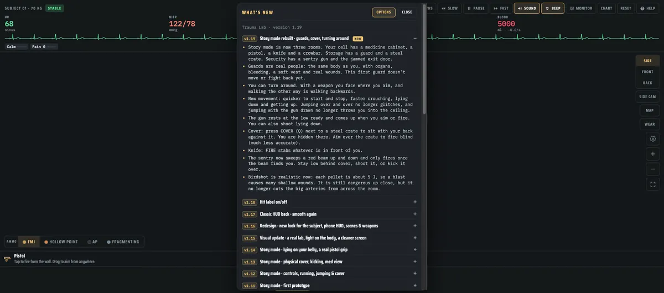Image resolution: width=664 pixels, height=293 pixels.
Task: Click OPTIONS in What's New dialog
Action: pyautogui.click(x=383, y=12)
